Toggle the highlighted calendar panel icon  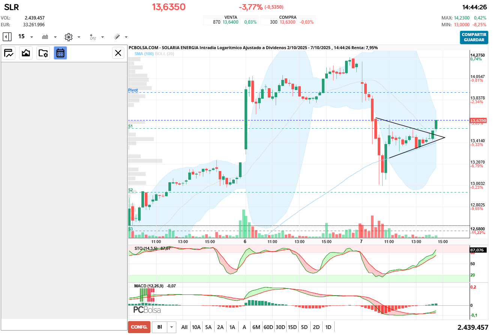[60, 53]
